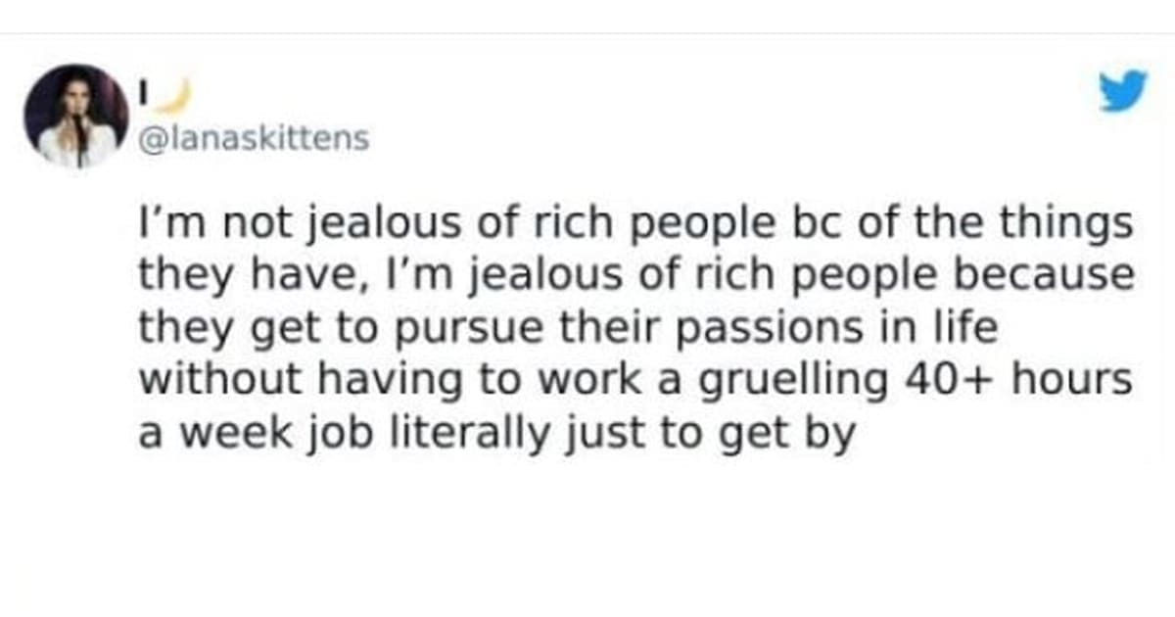Click the line starting "they have, I'm jealous"
1175x617 pixels.
[634, 276]
